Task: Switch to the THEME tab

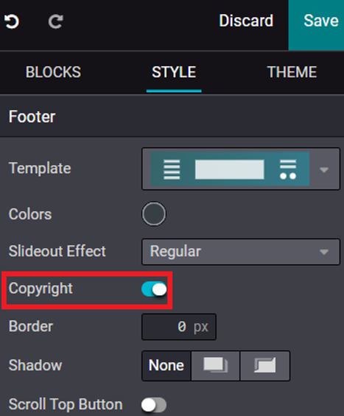Action: (x=292, y=72)
